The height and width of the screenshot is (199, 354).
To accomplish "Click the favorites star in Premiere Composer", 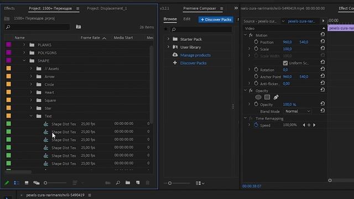I will tap(166, 29).
